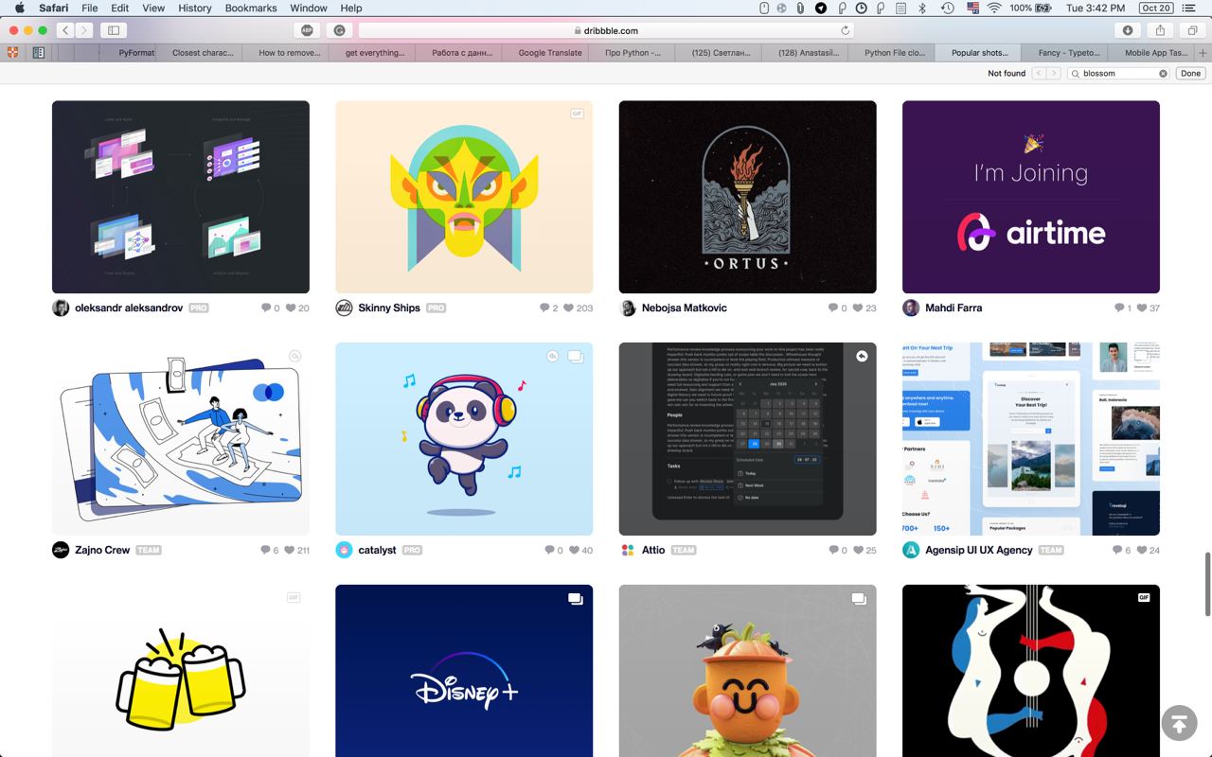This screenshot has width=1212, height=757.
Task: Switch to Google Translate tab
Action: pos(550,53)
